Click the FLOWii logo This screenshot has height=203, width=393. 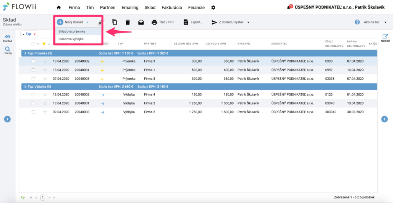pyautogui.click(x=20, y=7)
